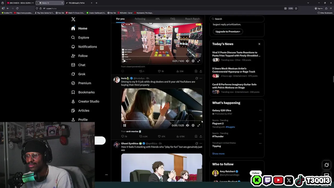View analytics of Invis post 678K
The height and width of the screenshot is (188, 334).
(181, 136)
